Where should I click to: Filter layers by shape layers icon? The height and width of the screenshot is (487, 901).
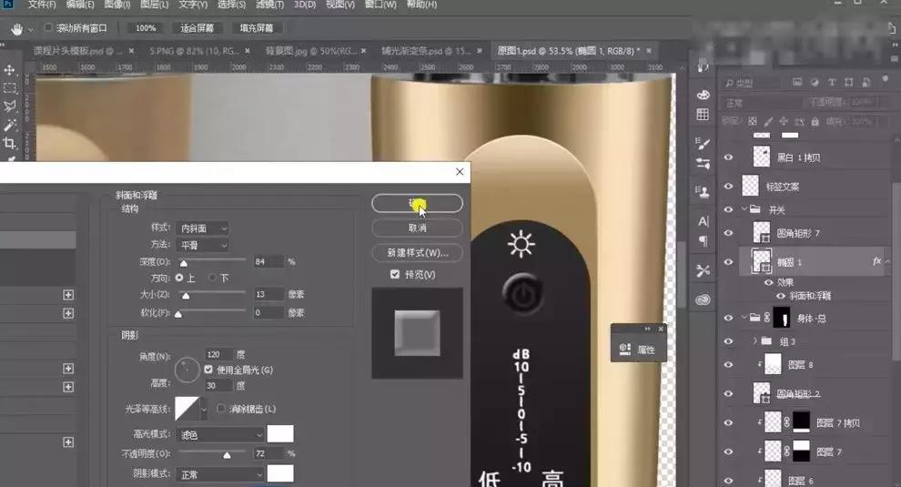tap(849, 83)
